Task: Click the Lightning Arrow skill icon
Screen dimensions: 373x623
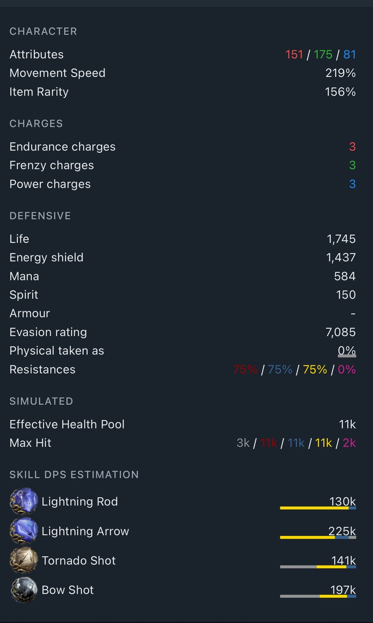Action: click(x=24, y=531)
